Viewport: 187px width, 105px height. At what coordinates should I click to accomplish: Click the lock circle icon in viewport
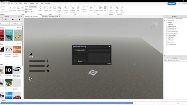click(x=31, y=78)
